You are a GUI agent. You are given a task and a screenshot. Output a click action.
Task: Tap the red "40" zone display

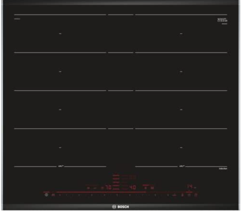pyautogui.click(x=133, y=187)
